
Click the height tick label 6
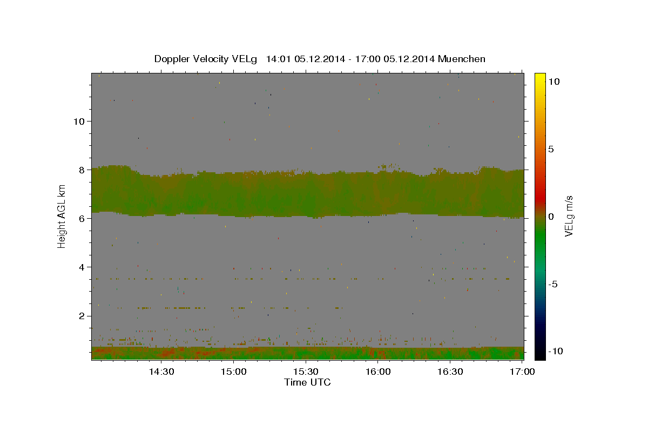(82, 218)
